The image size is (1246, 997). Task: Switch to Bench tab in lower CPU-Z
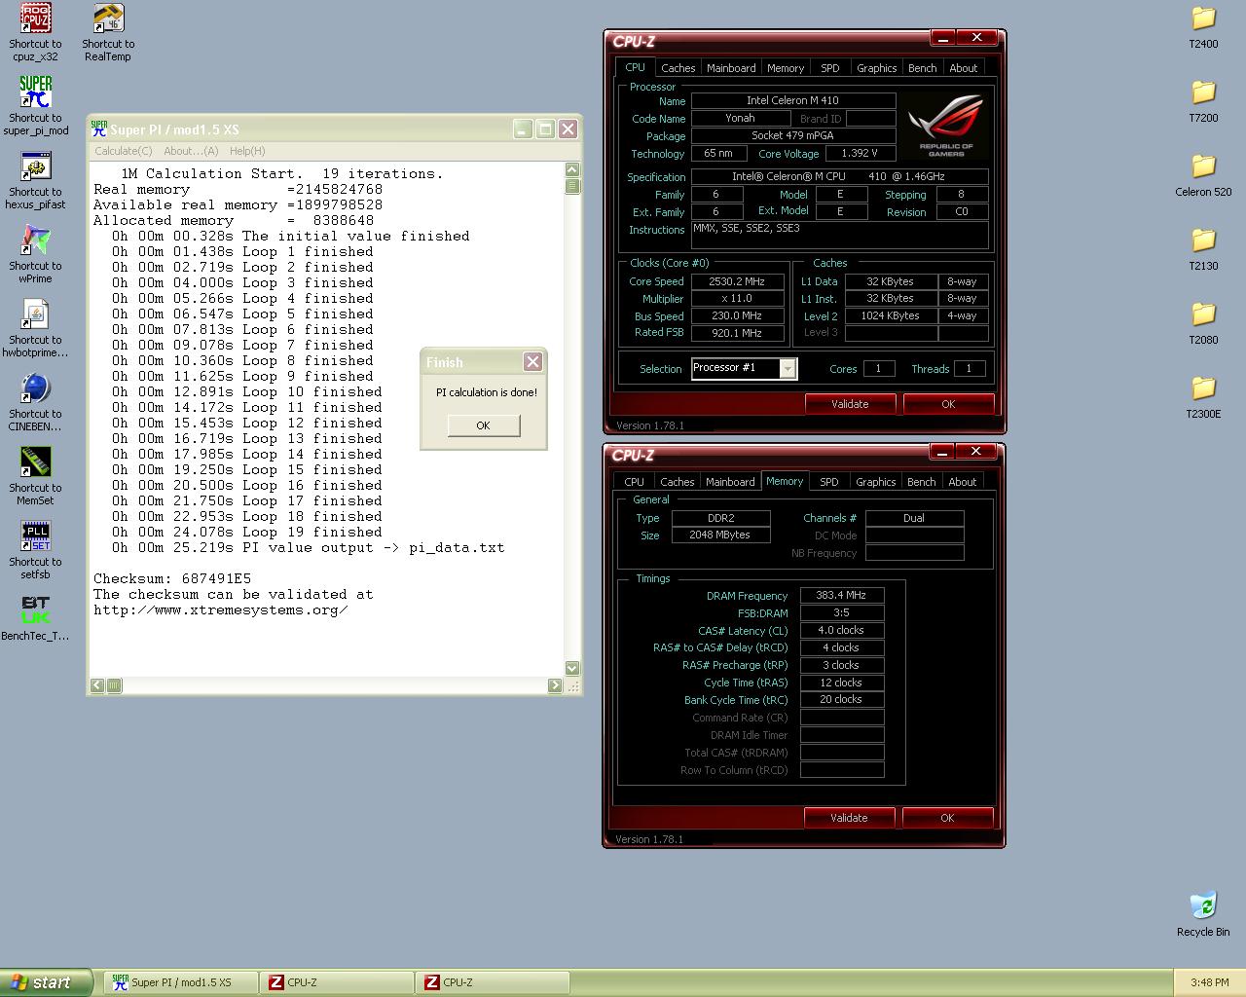[x=922, y=482]
